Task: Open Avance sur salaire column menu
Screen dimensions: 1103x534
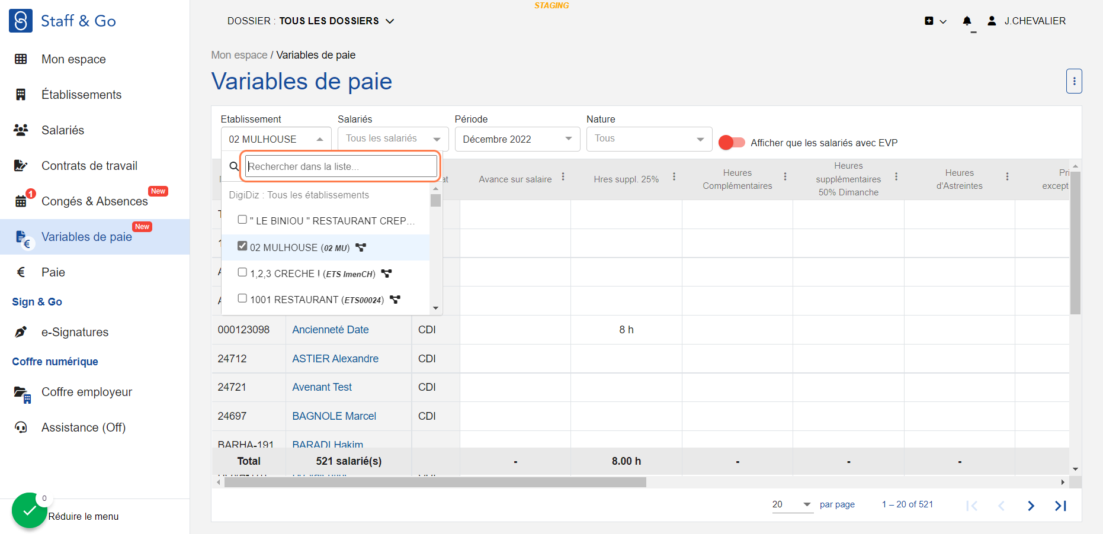Action: click(563, 176)
